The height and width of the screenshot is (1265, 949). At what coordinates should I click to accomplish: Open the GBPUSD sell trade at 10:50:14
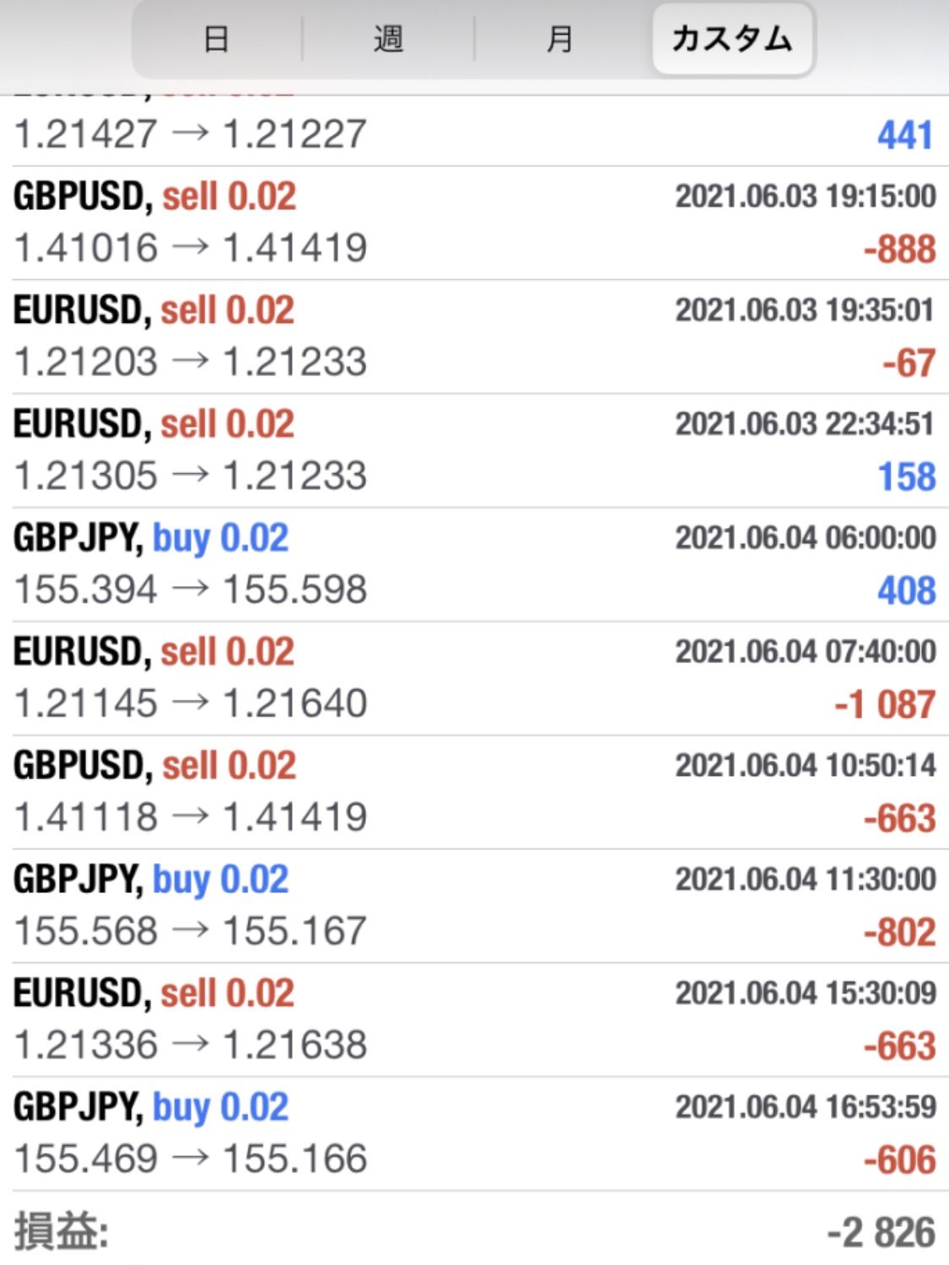[x=474, y=792]
